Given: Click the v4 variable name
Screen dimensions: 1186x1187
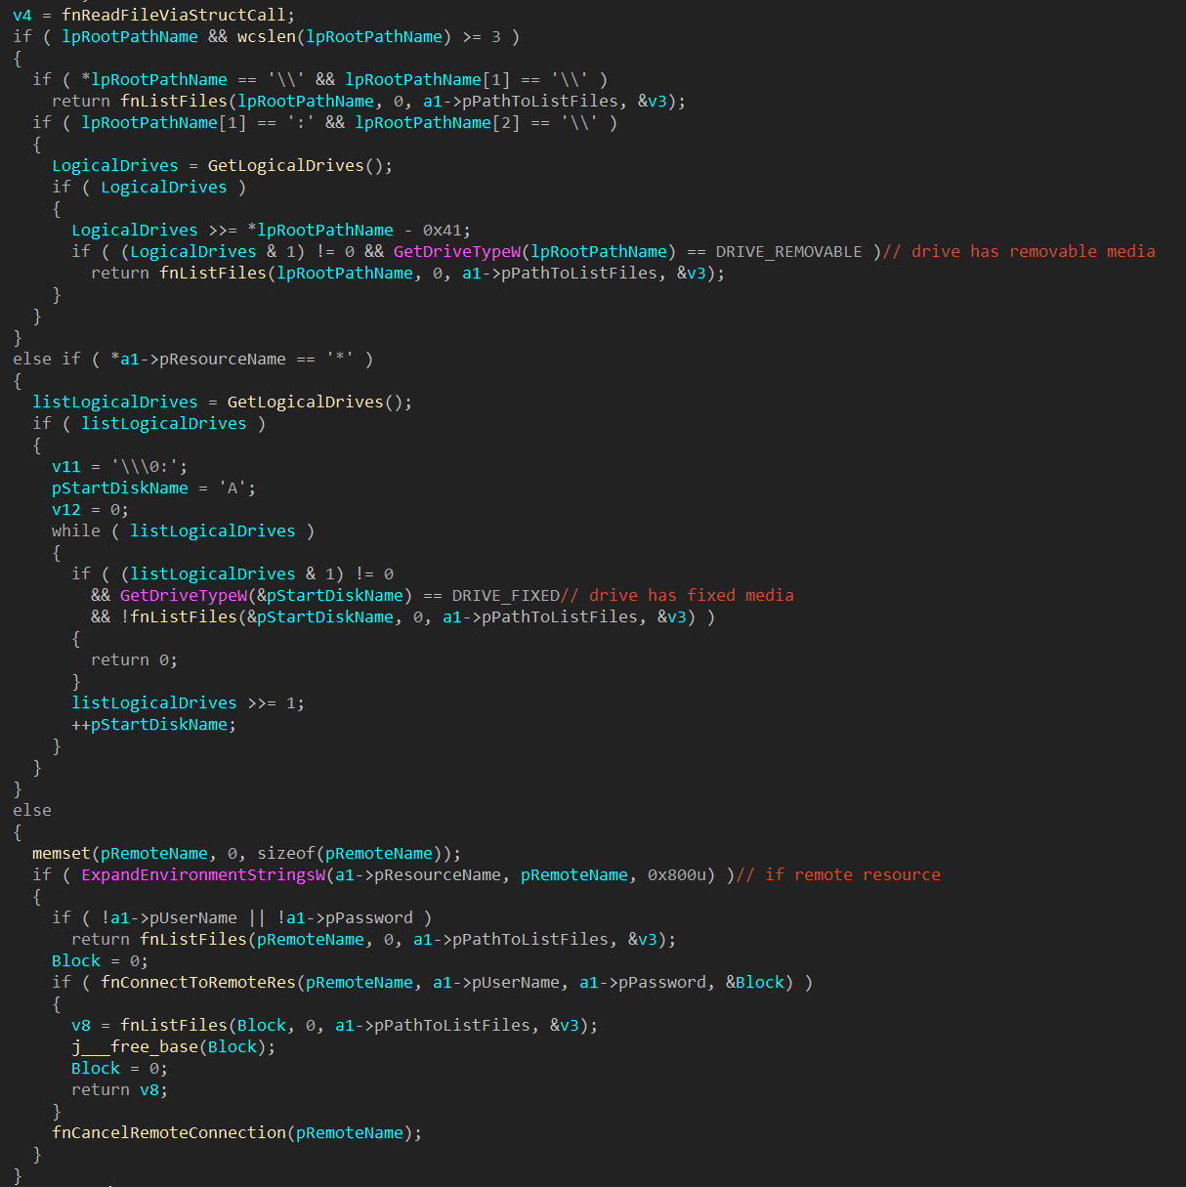Looking at the screenshot, I should (x=22, y=15).
